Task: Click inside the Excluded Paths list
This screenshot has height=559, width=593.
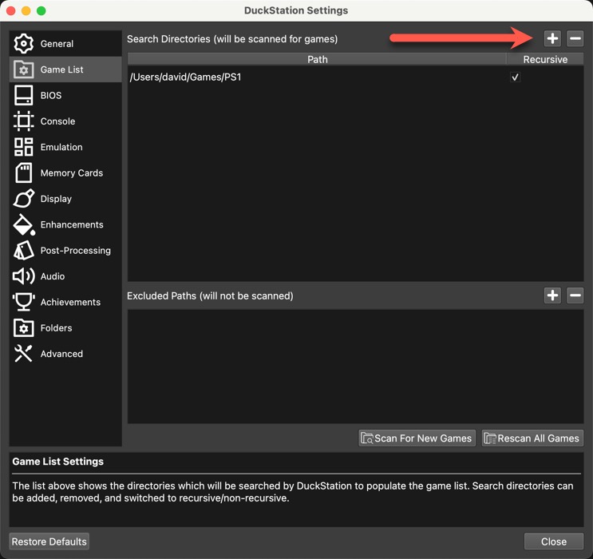Action: click(x=355, y=367)
